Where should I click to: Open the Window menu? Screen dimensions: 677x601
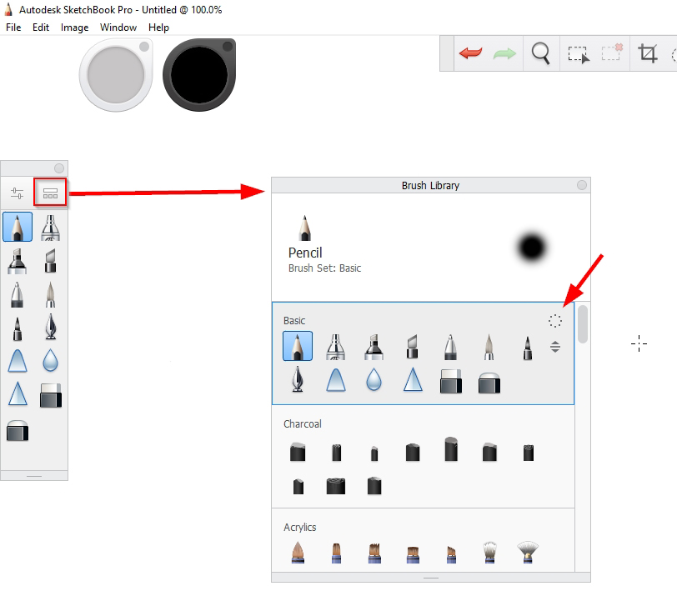pyautogui.click(x=118, y=28)
